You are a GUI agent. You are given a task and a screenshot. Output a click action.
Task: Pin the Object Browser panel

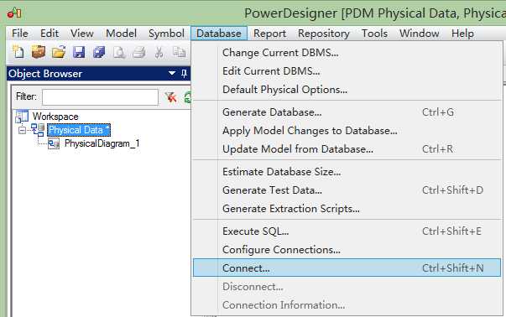(x=184, y=74)
